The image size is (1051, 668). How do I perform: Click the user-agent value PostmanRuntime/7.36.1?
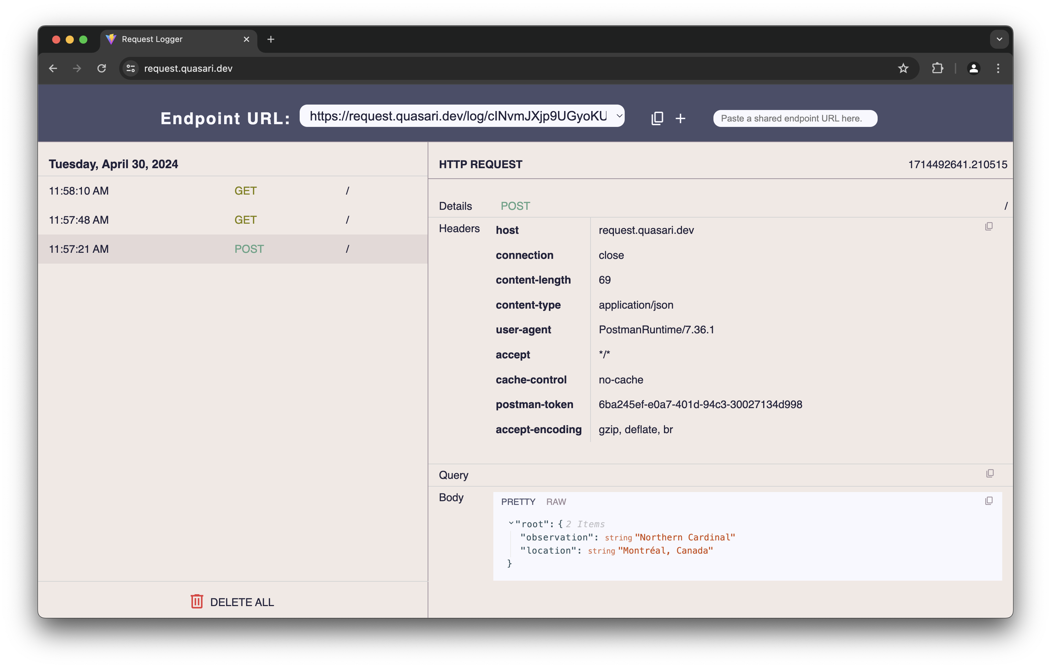tap(657, 330)
